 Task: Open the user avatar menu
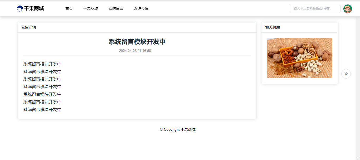pos(348,9)
